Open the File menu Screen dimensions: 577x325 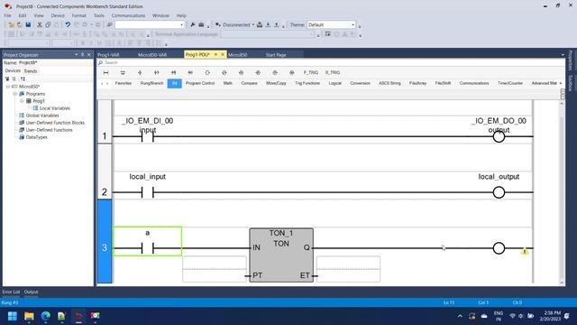8,15
